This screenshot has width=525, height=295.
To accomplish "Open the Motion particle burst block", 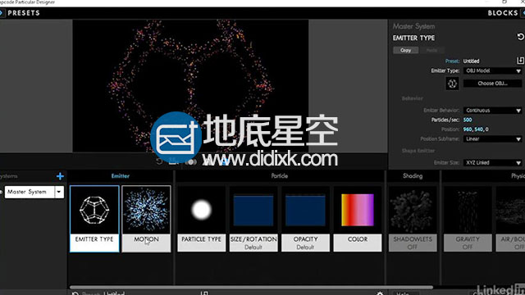I will (146, 219).
